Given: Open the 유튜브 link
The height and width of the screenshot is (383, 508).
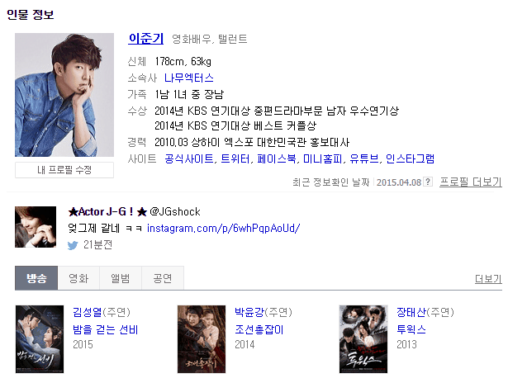Looking at the screenshot, I should pyautogui.click(x=363, y=158).
